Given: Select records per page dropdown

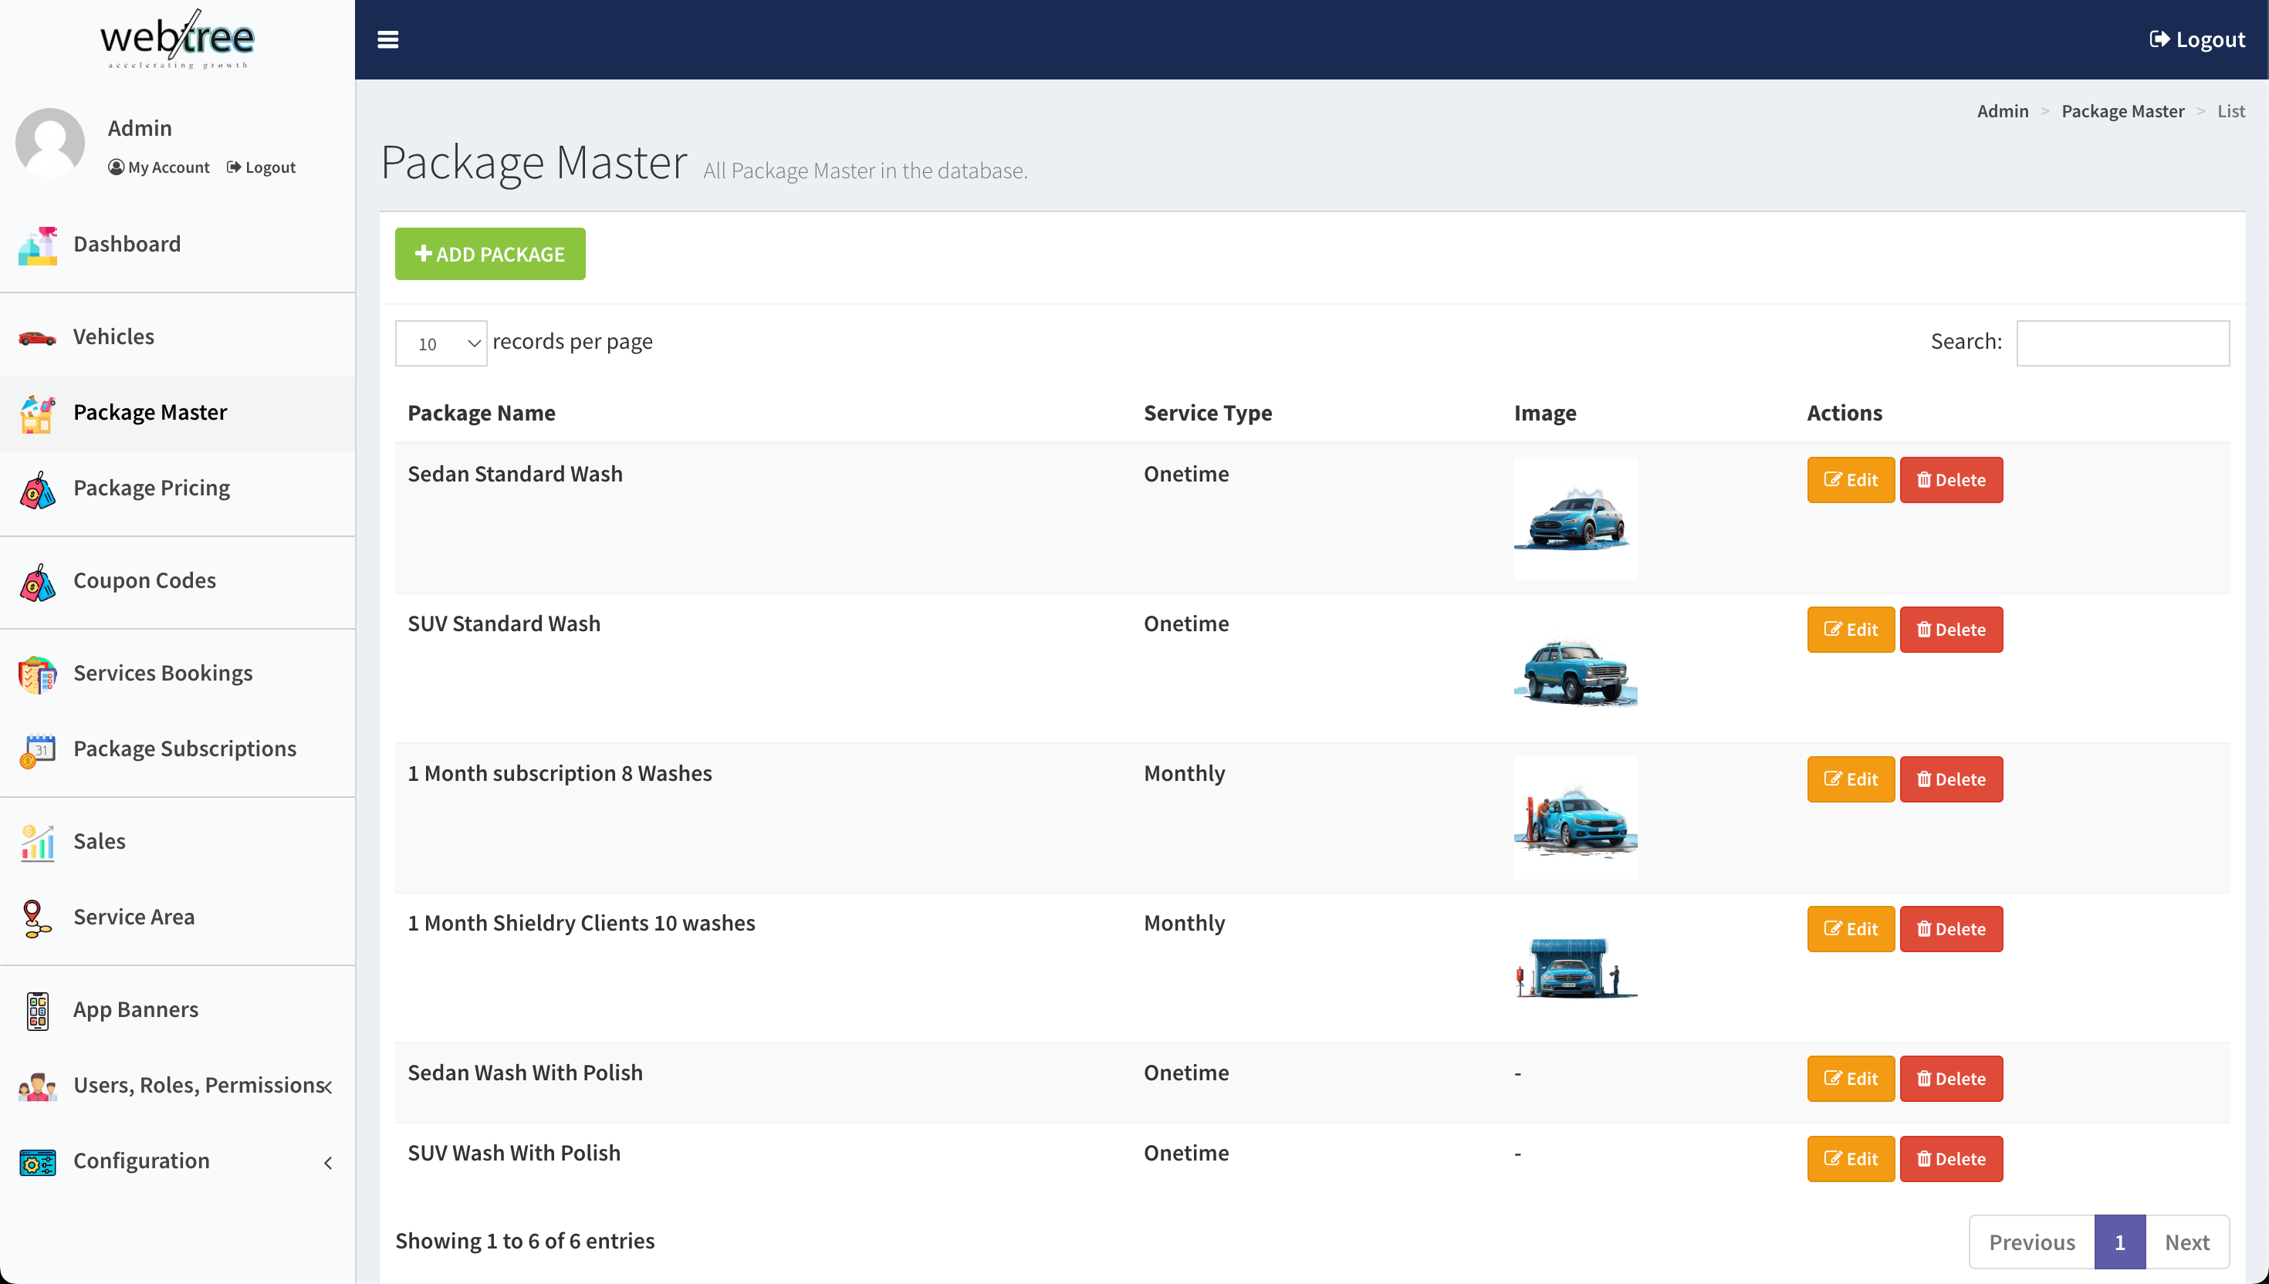Looking at the screenshot, I should coord(441,341).
